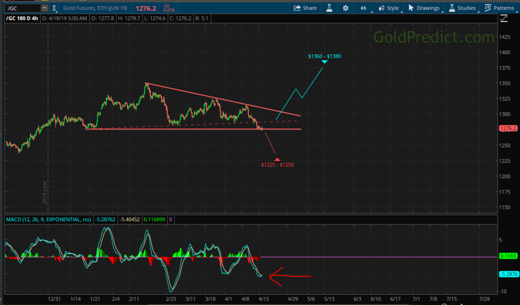Open the Patterns menu
520x305 pixels.
[x=499, y=8]
